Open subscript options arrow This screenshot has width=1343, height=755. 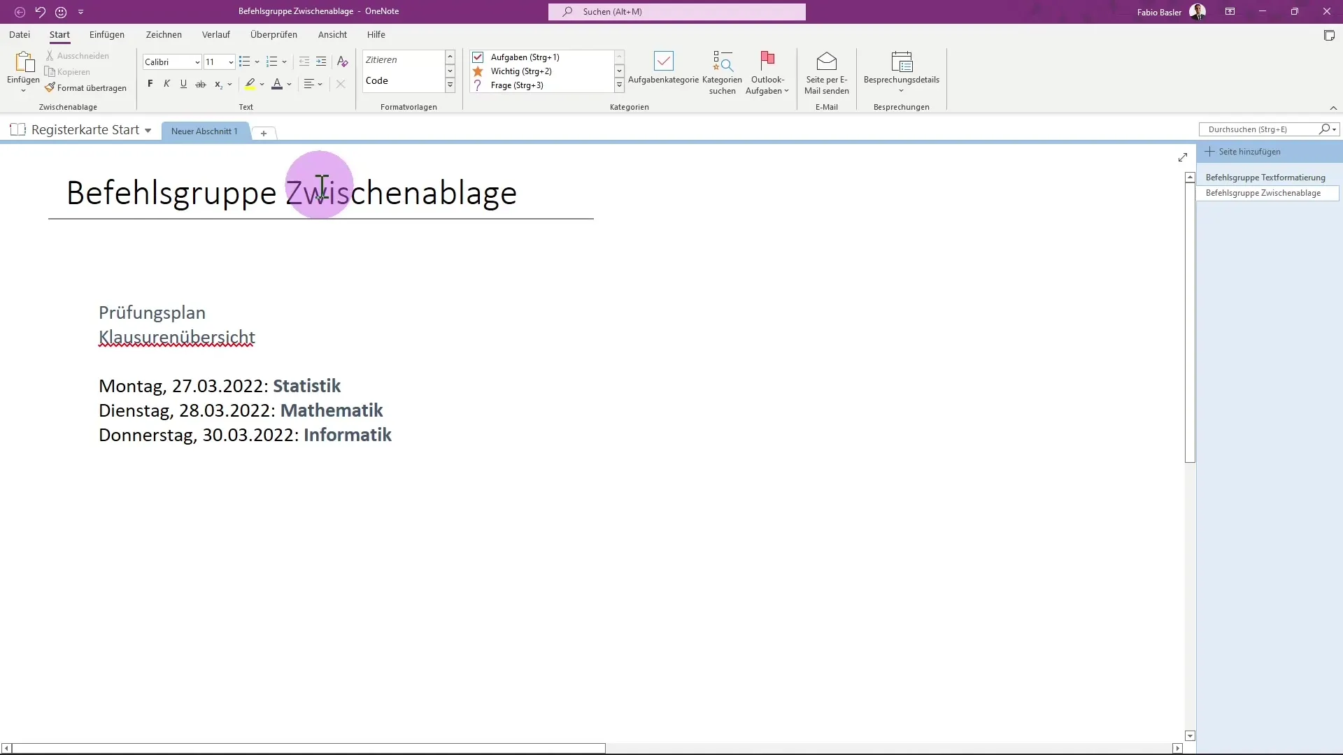click(x=229, y=85)
